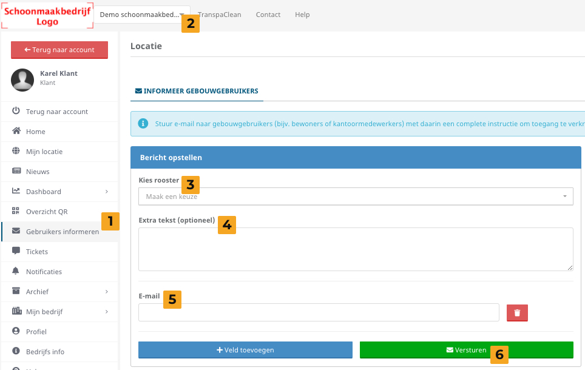Screen dimensions: 585x370
Task: Select the QR code icon in sidebar
Action: (16, 212)
